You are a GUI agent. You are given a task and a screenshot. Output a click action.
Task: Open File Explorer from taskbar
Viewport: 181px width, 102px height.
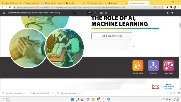(93, 99)
